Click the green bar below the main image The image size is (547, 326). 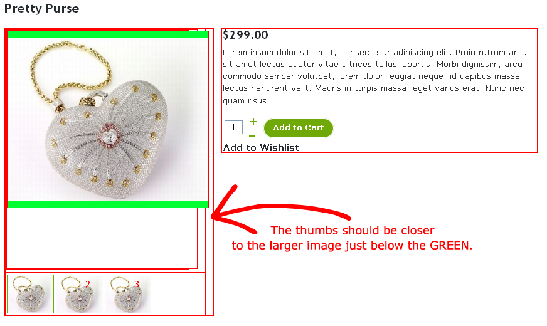coord(108,204)
